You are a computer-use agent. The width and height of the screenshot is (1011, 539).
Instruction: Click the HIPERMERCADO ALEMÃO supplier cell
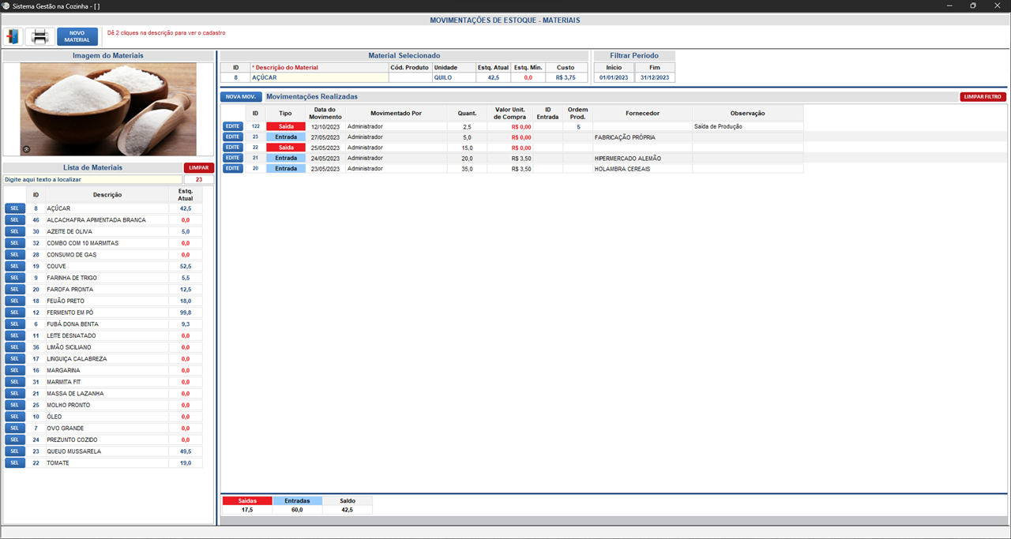[x=642, y=158]
